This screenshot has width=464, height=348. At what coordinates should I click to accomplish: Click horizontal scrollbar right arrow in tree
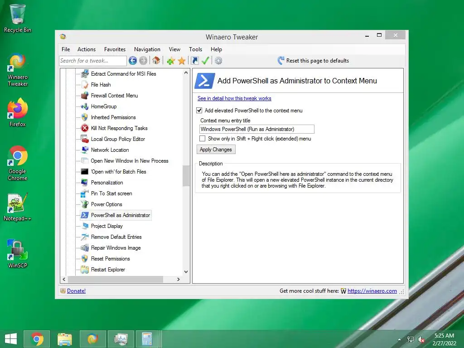(179, 279)
